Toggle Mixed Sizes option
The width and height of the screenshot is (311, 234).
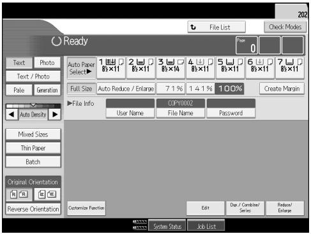pyautogui.click(x=33, y=135)
